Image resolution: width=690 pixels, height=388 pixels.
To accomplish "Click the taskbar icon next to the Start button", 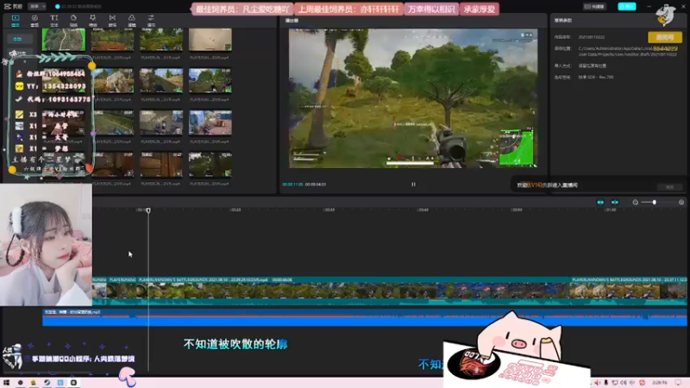I will click(x=20, y=383).
